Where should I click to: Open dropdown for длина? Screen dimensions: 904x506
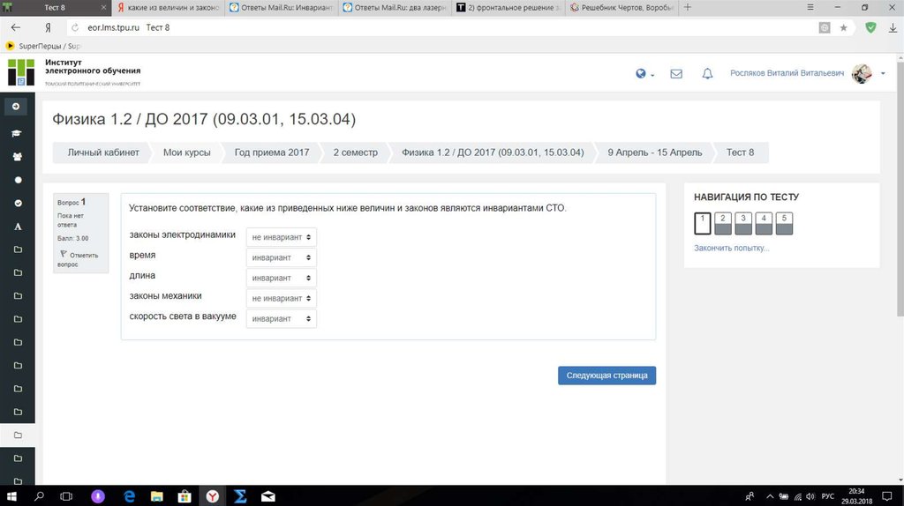[x=282, y=278]
